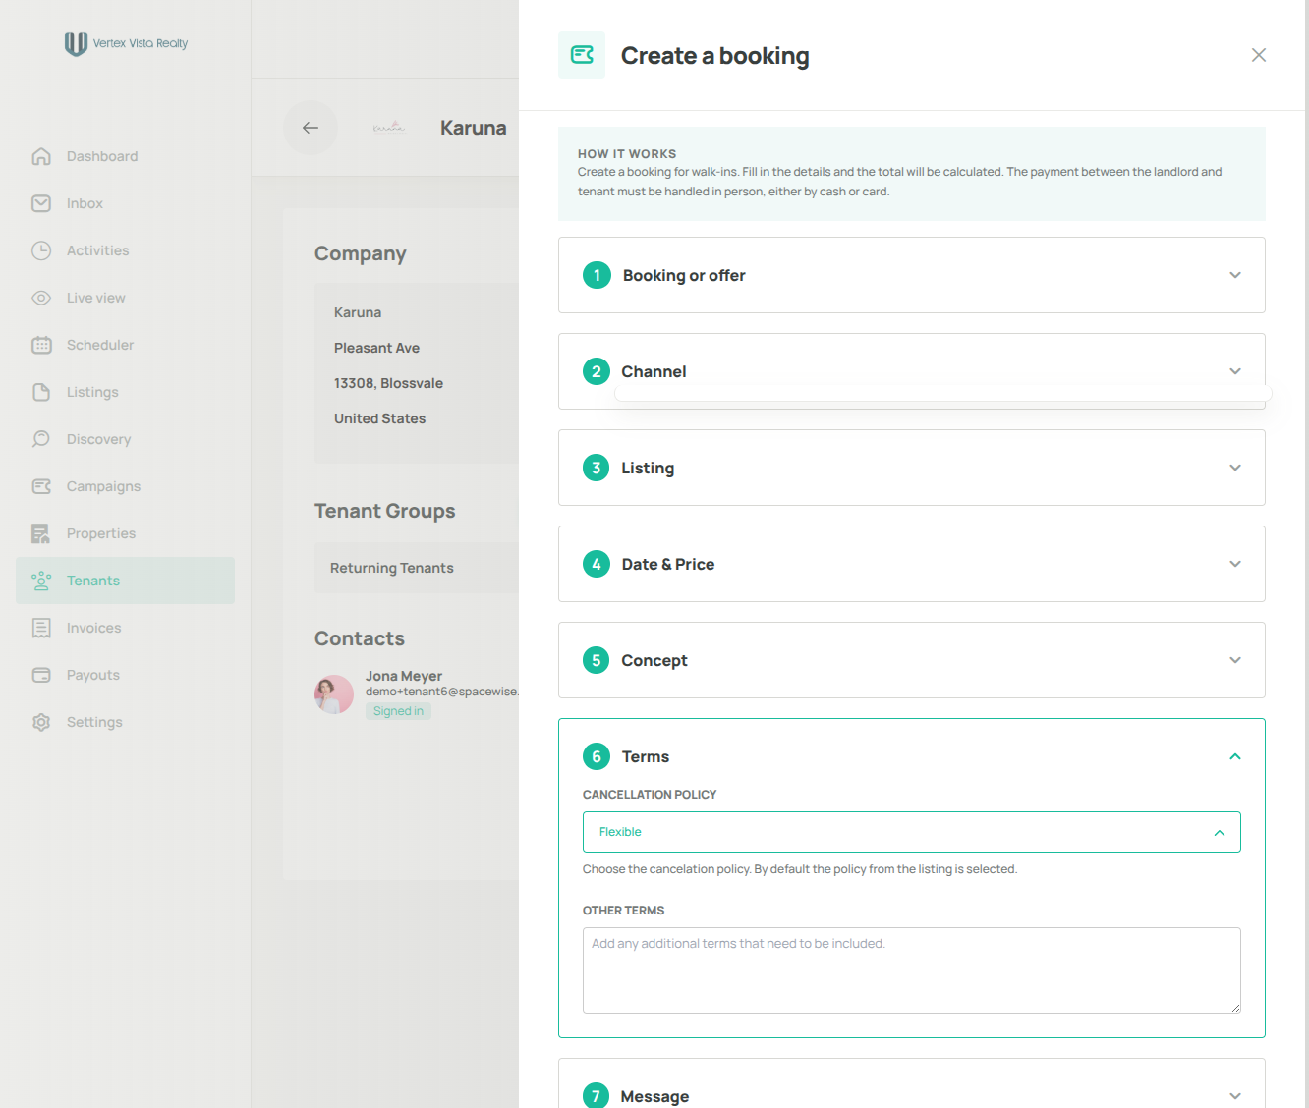Click the Discovery search icon
Viewport: 1309px width, 1108px height.
coord(41,439)
